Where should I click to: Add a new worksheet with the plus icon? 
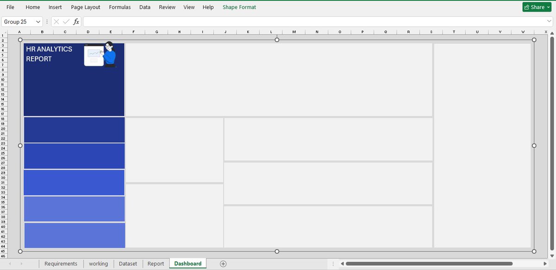(223, 263)
